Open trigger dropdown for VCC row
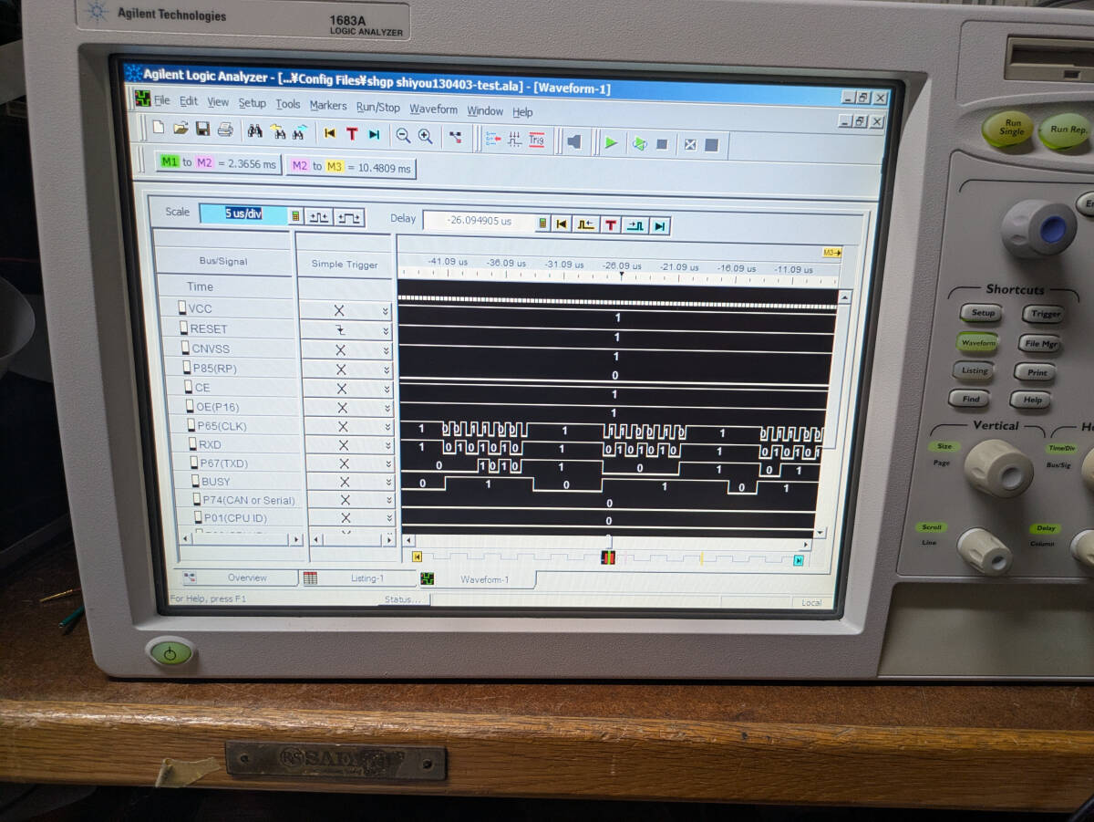The image size is (1094, 822). point(386,311)
